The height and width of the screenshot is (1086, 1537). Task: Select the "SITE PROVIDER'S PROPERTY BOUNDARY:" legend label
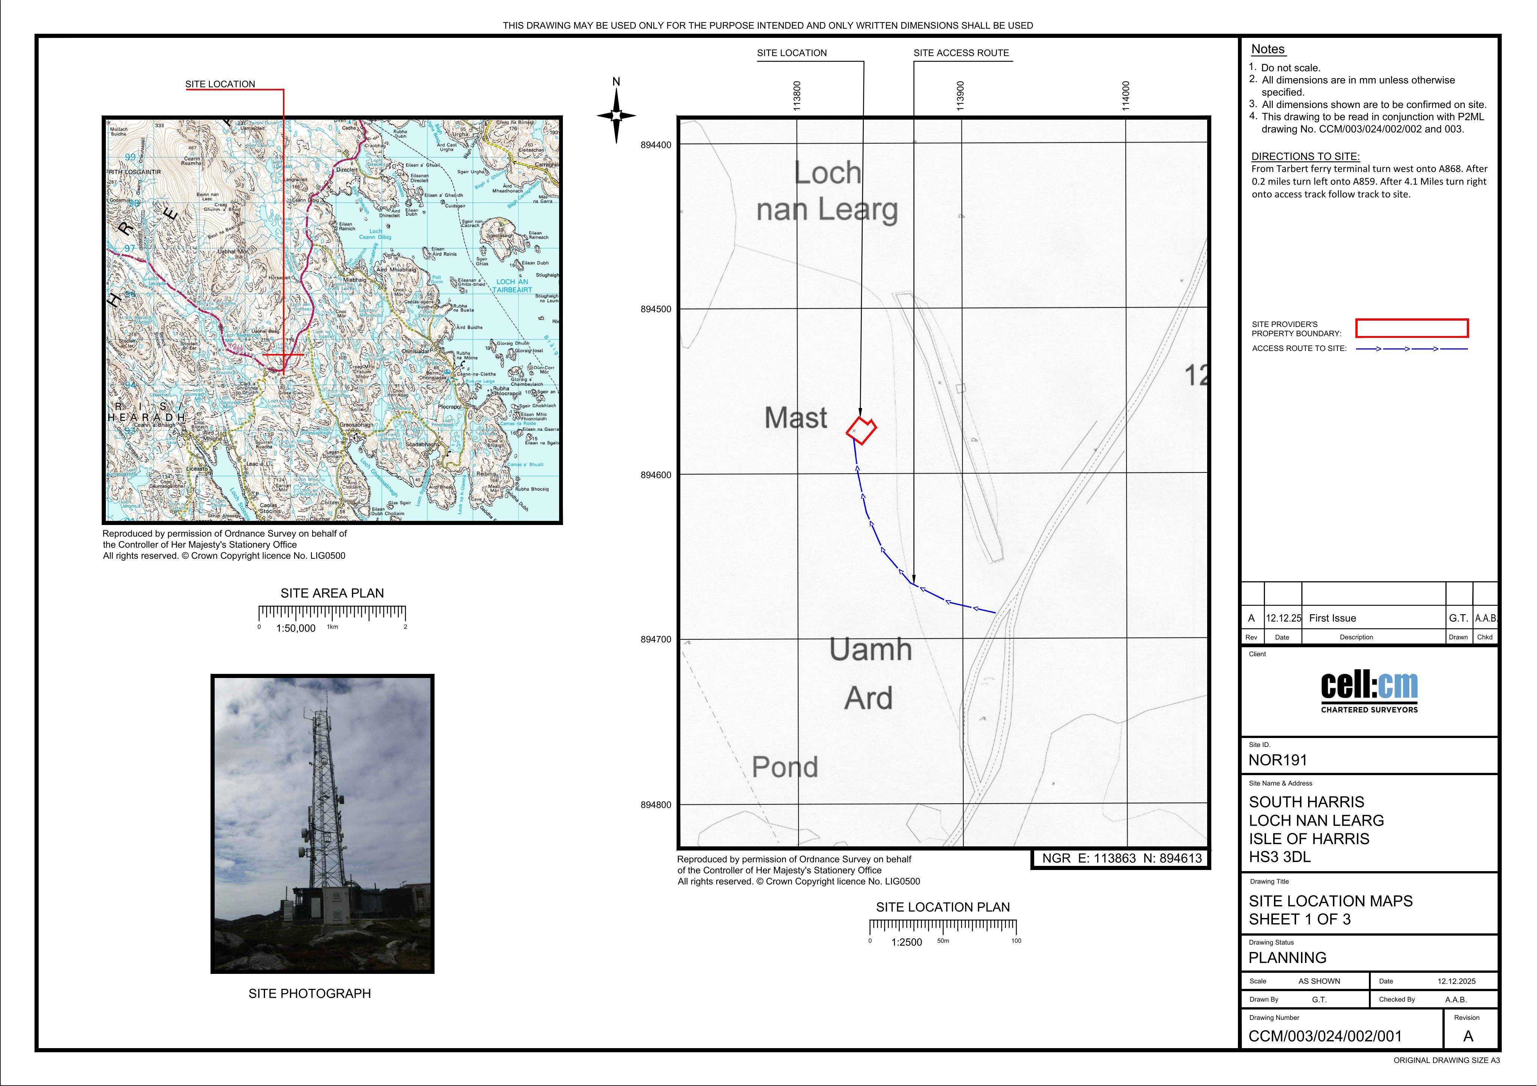[1297, 328]
